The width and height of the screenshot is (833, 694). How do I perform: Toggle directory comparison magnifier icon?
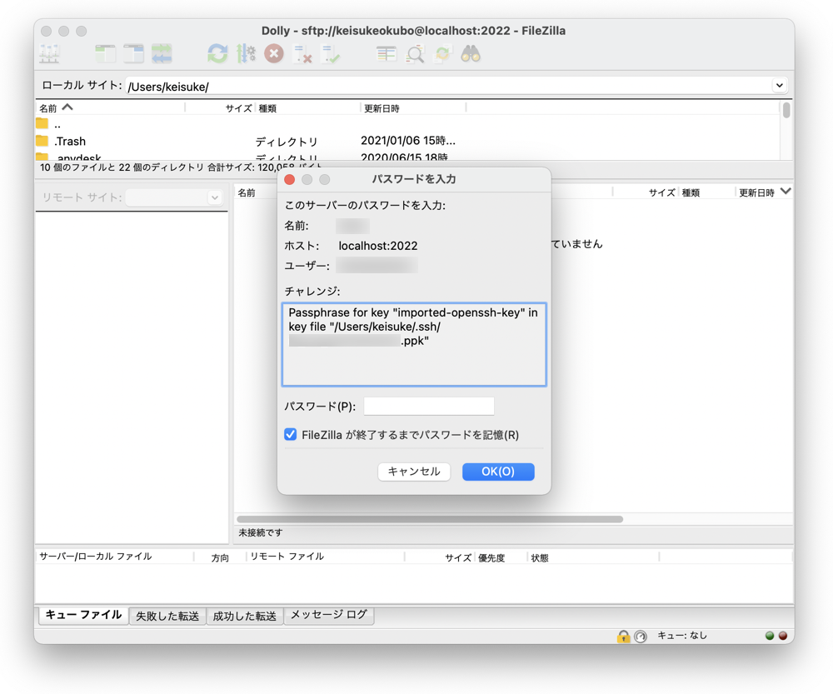click(x=415, y=53)
